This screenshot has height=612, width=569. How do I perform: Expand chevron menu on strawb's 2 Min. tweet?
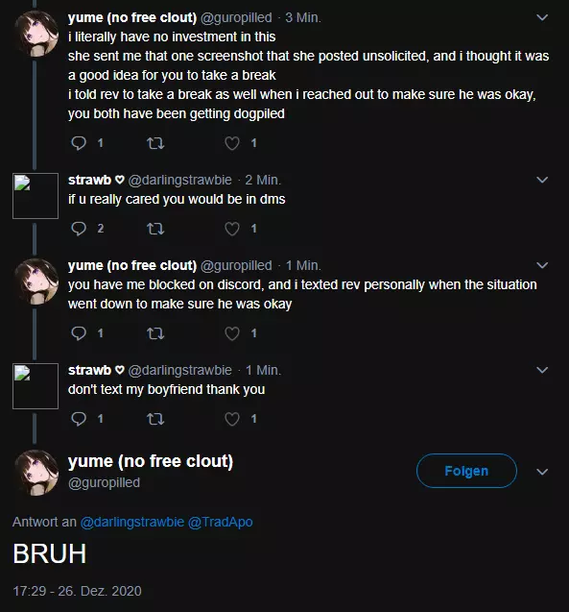pos(542,180)
